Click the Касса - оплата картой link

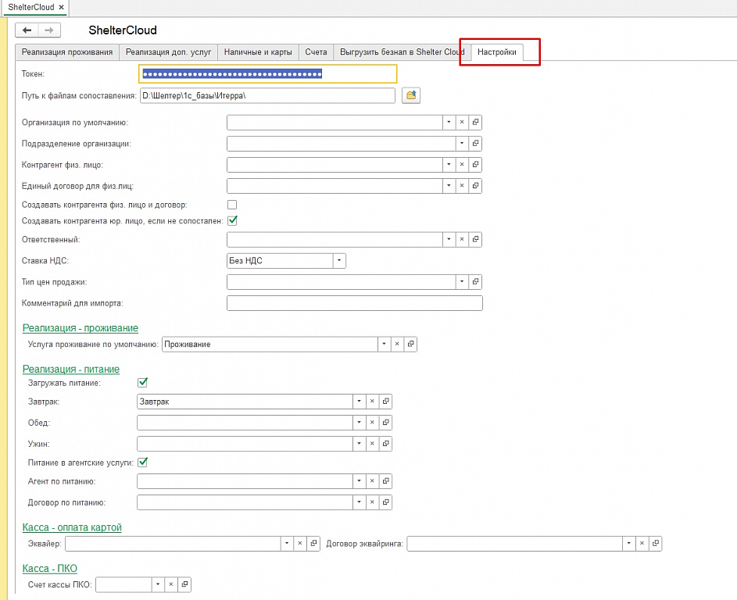pos(72,527)
